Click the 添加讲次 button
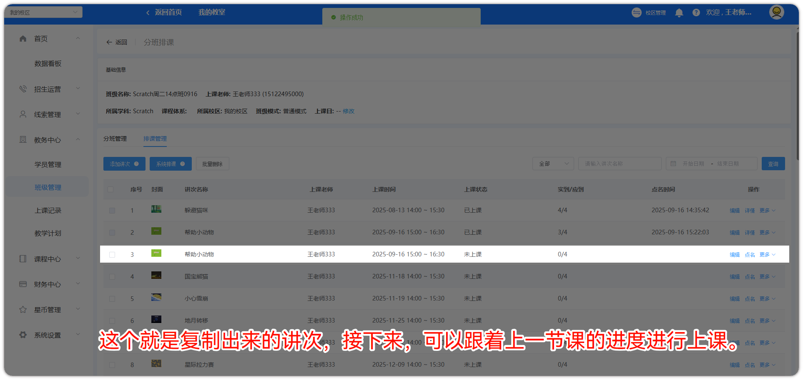This screenshot has width=803, height=380. [124, 164]
